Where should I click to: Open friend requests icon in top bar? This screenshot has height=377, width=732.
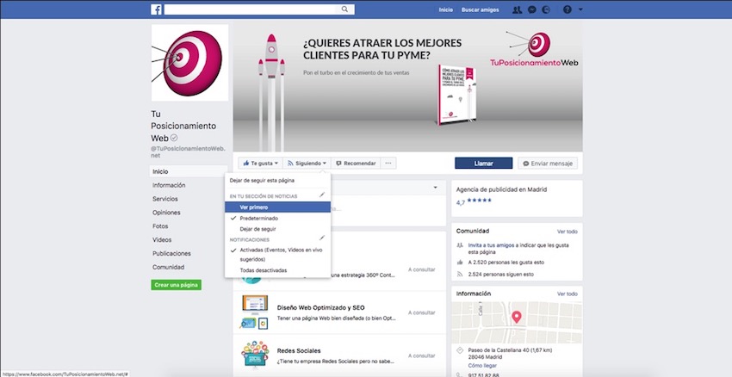click(517, 9)
